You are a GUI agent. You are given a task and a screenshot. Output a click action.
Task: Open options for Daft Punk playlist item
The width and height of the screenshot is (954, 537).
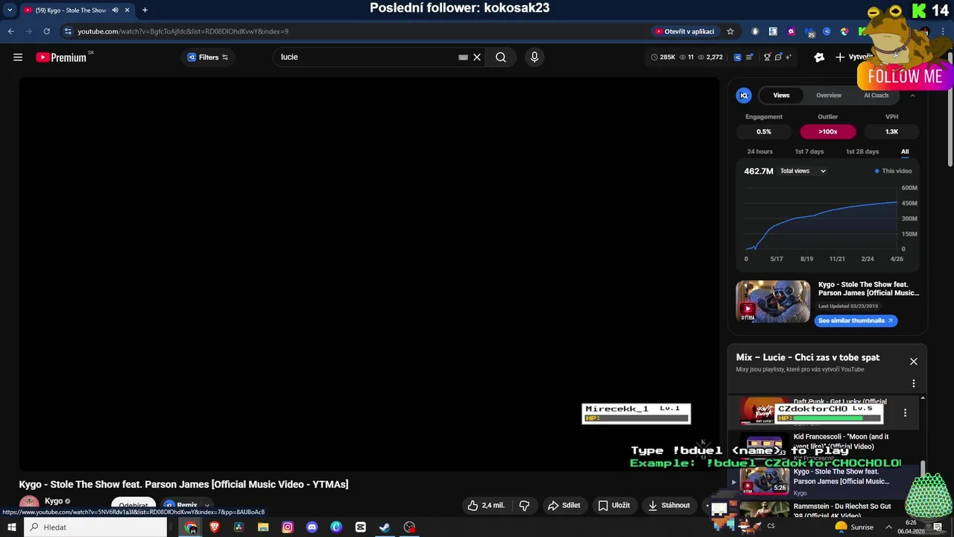click(x=905, y=412)
